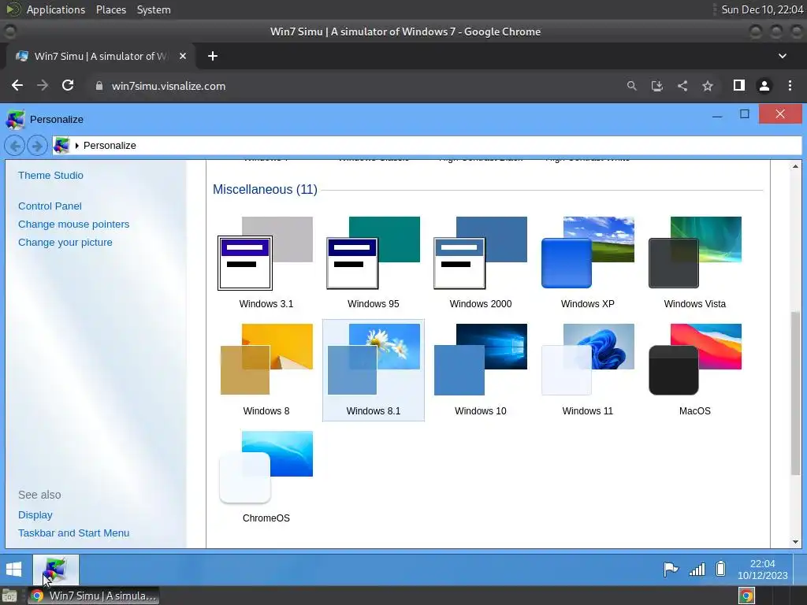The image size is (807, 605).
Task: Click the Win7 Simu taskbar entry
Action: pyautogui.click(x=95, y=596)
